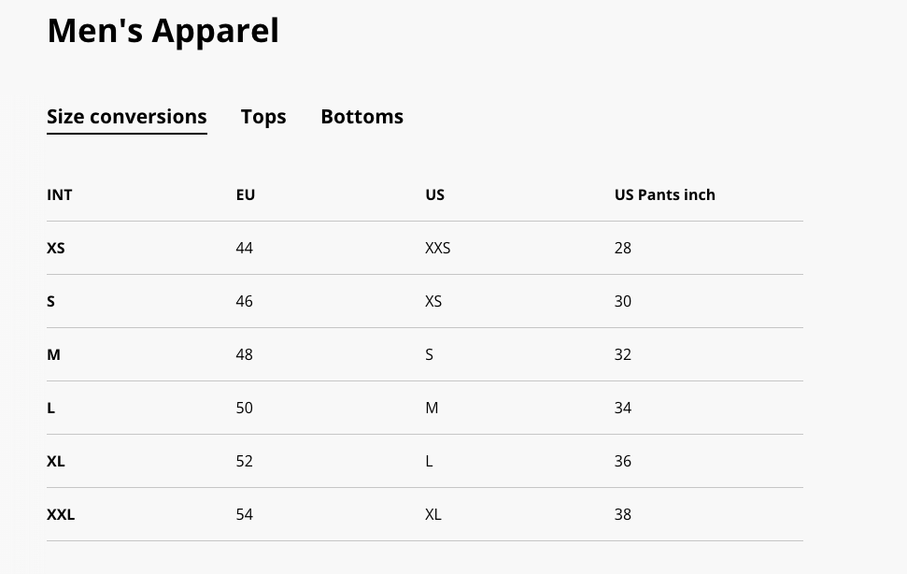The width and height of the screenshot is (907, 574).
Task: Open the Bottoms tab
Action: point(362,117)
